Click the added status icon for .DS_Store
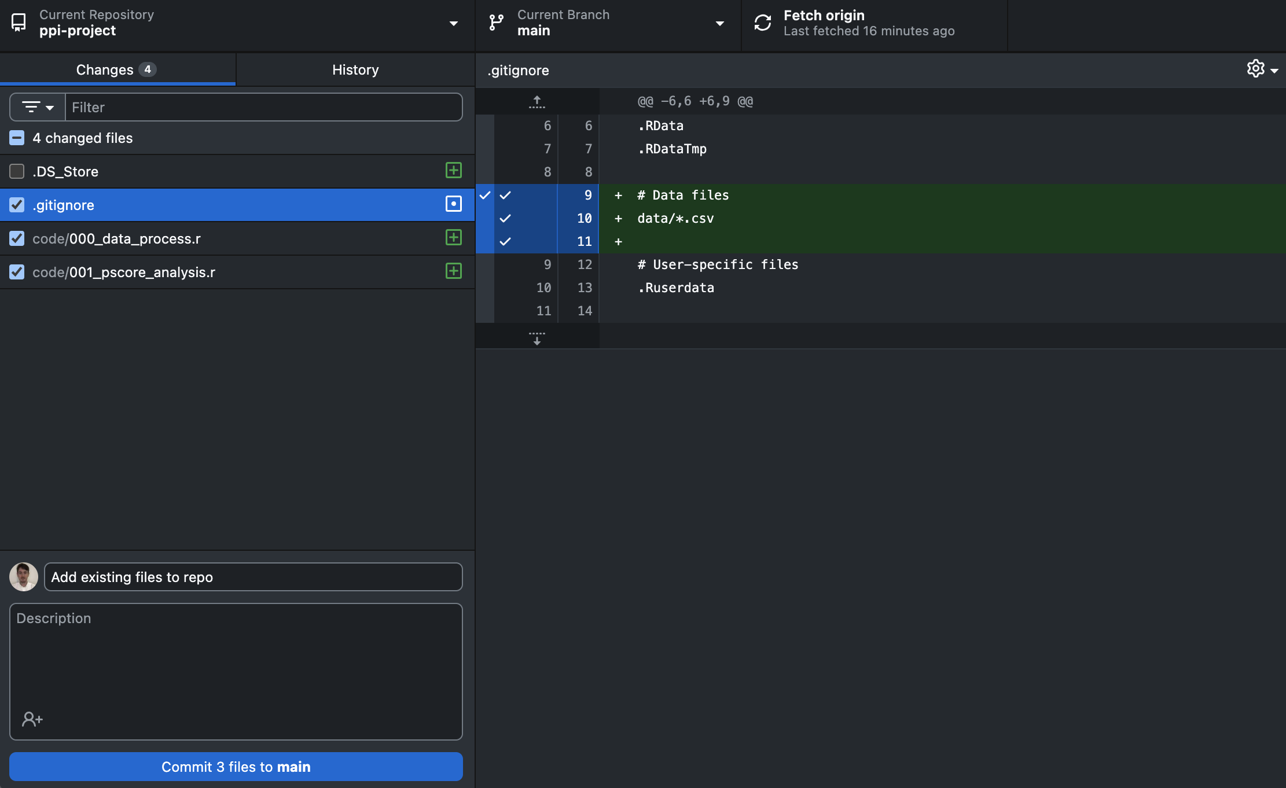Viewport: 1286px width, 788px height. 453,171
